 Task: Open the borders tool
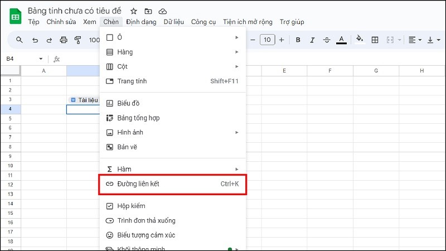tap(375, 40)
